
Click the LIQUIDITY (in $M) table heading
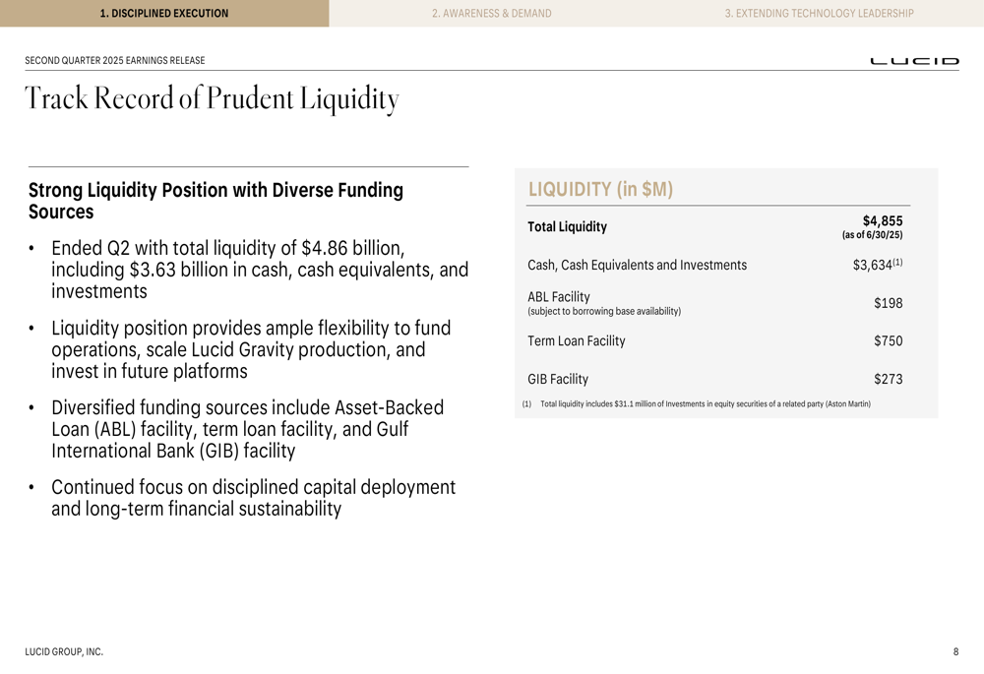tap(600, 189)
